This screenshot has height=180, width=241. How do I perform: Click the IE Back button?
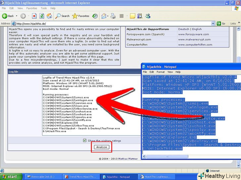click(x=8, y=16)
